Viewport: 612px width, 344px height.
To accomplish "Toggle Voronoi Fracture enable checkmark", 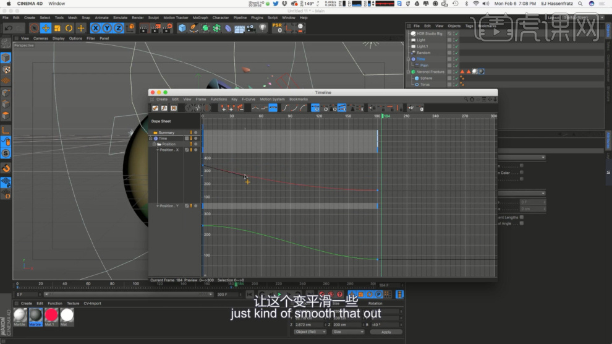I will point(456,72).
